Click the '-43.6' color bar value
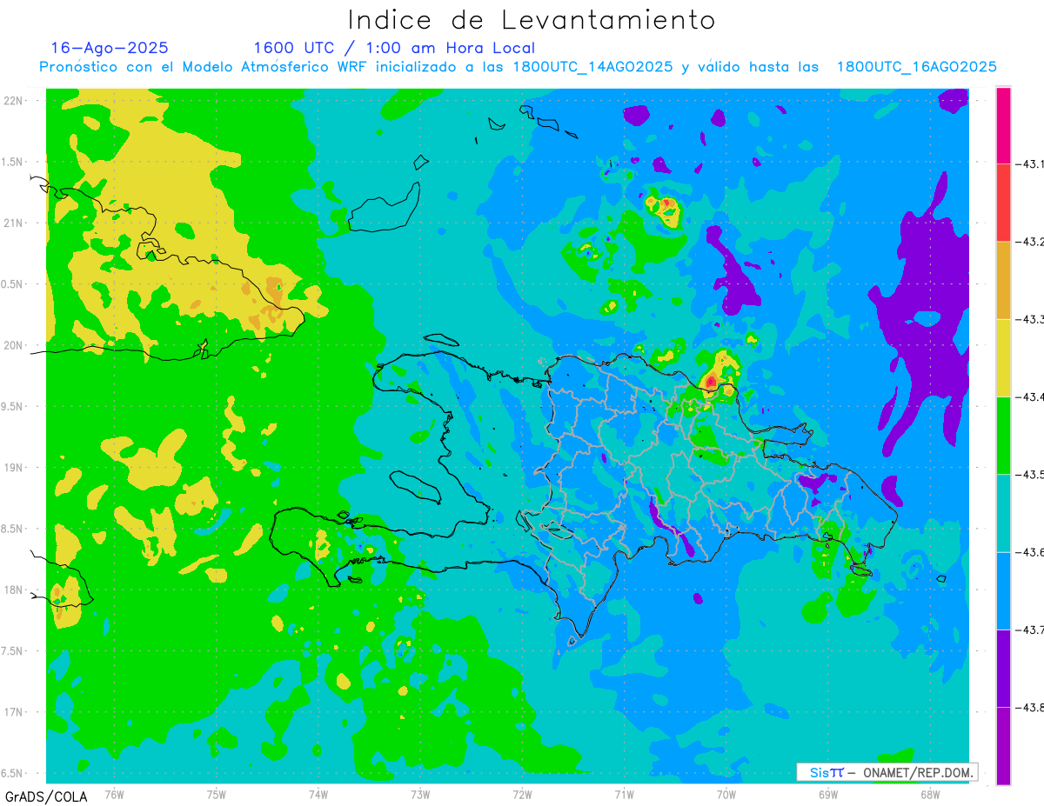Screen dimensions: 1044x806 (x=1030, y=552)
